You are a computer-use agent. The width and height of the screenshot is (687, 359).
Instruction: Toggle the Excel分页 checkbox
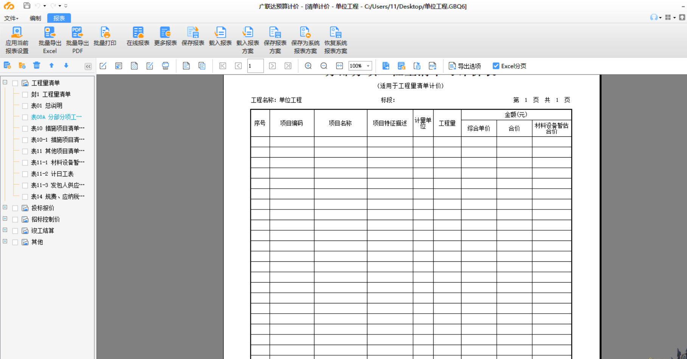coord(496,66)
